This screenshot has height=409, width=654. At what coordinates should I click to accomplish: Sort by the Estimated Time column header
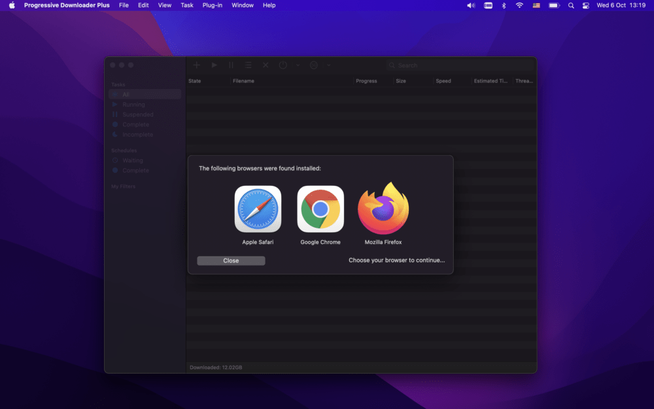tap(492, 81)
